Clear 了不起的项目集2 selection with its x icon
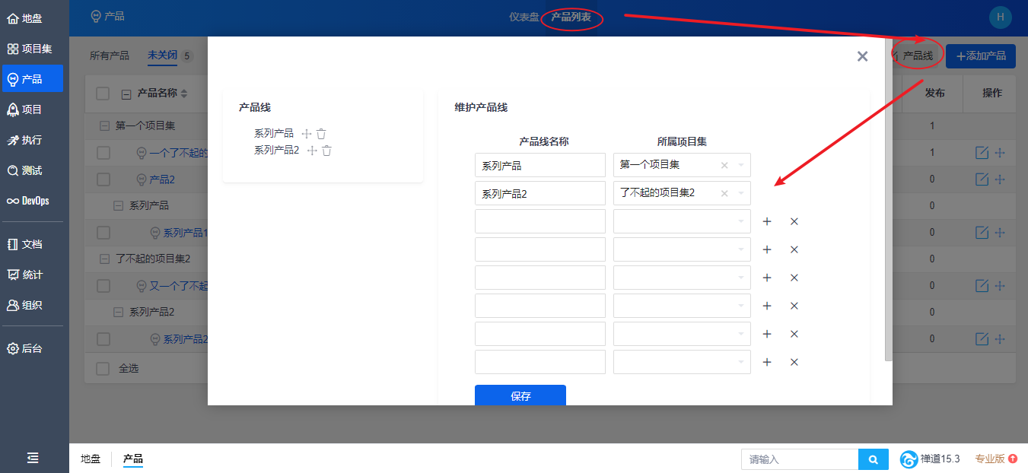 tap(724, 193)
